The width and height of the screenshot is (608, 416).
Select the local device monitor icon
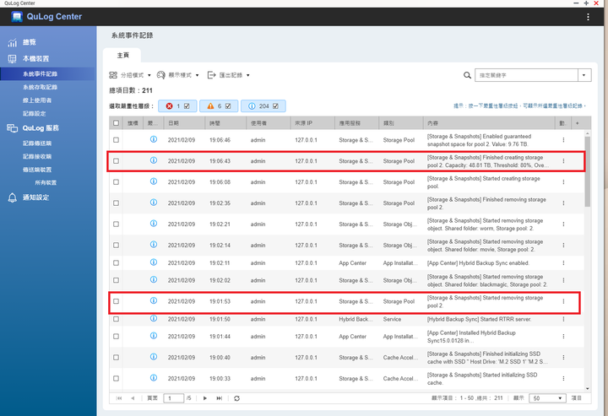coord(12,59)
